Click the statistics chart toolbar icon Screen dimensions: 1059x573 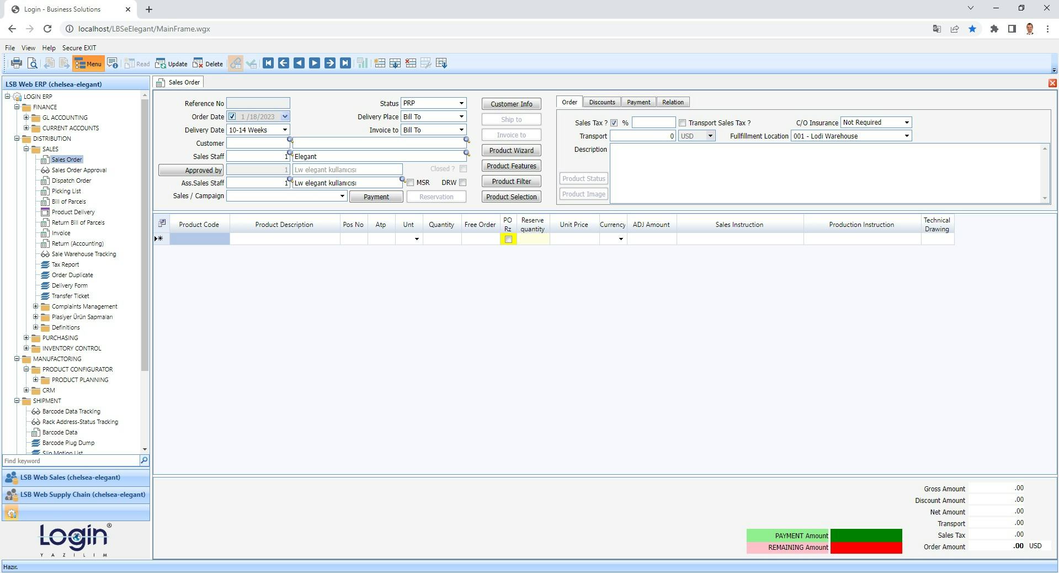click(362, 63)
